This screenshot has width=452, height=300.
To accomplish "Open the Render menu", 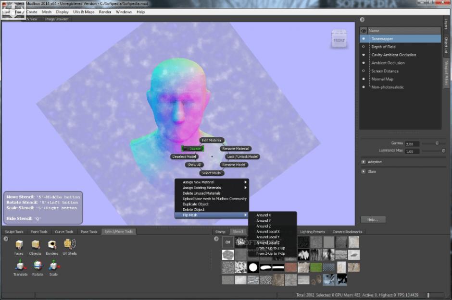I will [x=105, y=12].
